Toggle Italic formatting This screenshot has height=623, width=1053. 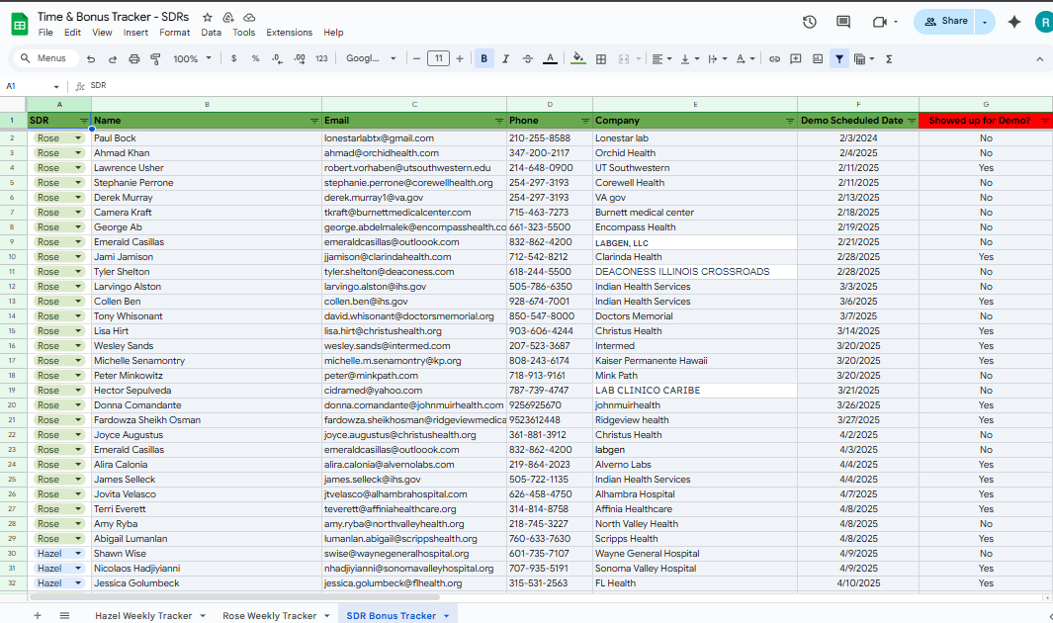point(505,59)
